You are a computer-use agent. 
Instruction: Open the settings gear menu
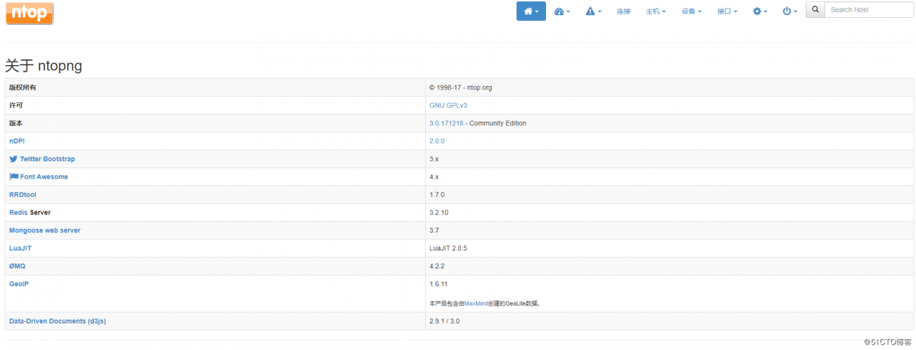click(760, 11)
